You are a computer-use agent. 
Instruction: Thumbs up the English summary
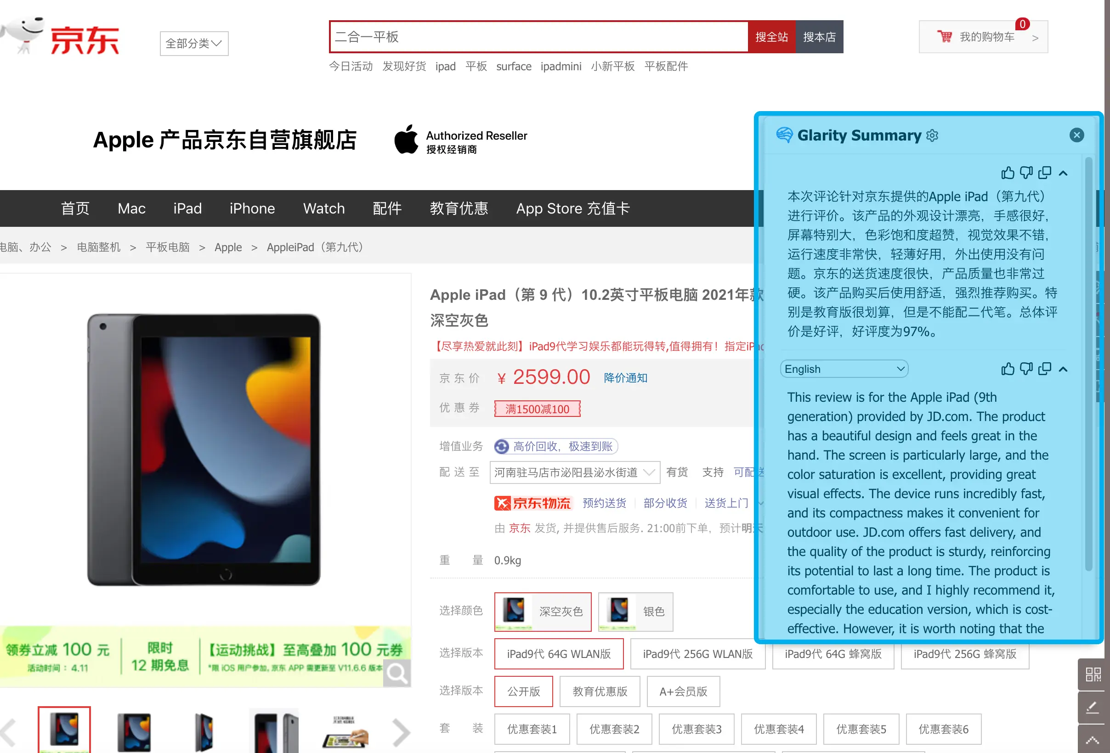[x=1007, y=369]
